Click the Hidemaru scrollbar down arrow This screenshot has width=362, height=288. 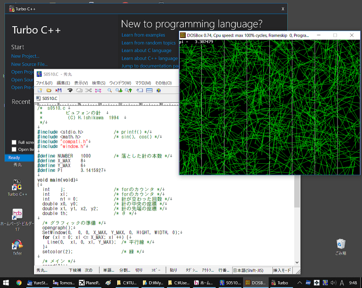pos(297,262)
